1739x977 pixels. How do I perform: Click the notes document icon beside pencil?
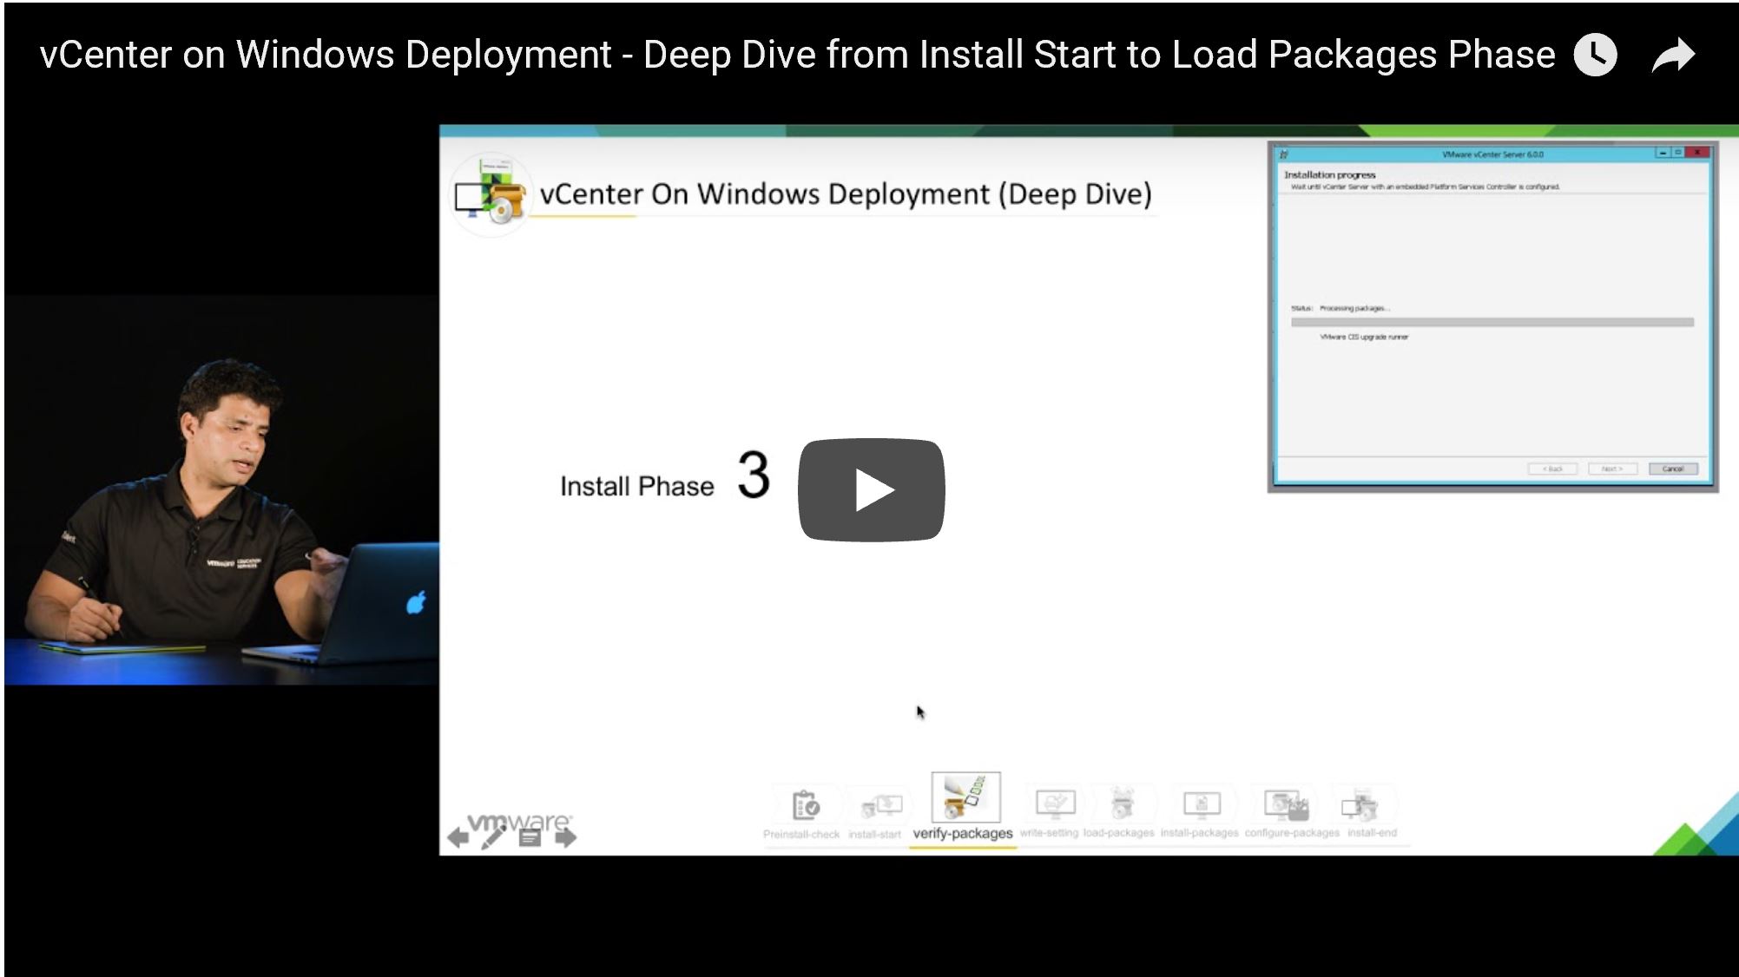pos(530,837)
